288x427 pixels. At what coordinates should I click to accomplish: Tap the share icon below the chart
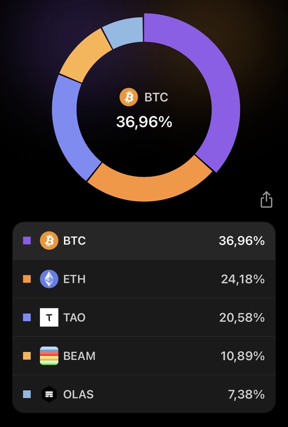pos(266,200)
